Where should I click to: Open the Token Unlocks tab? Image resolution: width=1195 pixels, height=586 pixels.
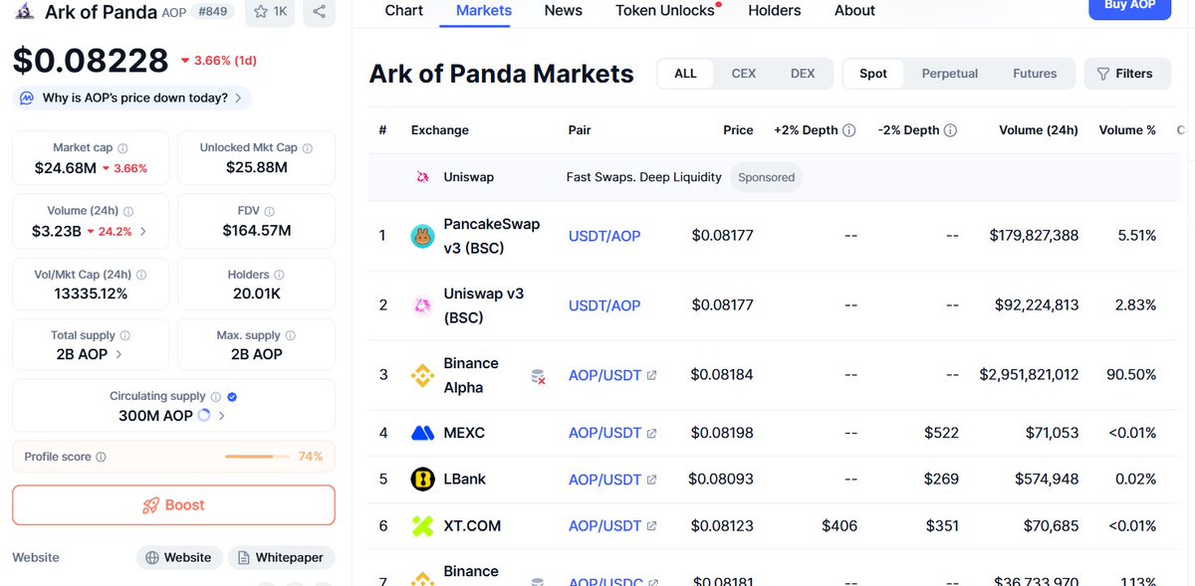[664, 11]
